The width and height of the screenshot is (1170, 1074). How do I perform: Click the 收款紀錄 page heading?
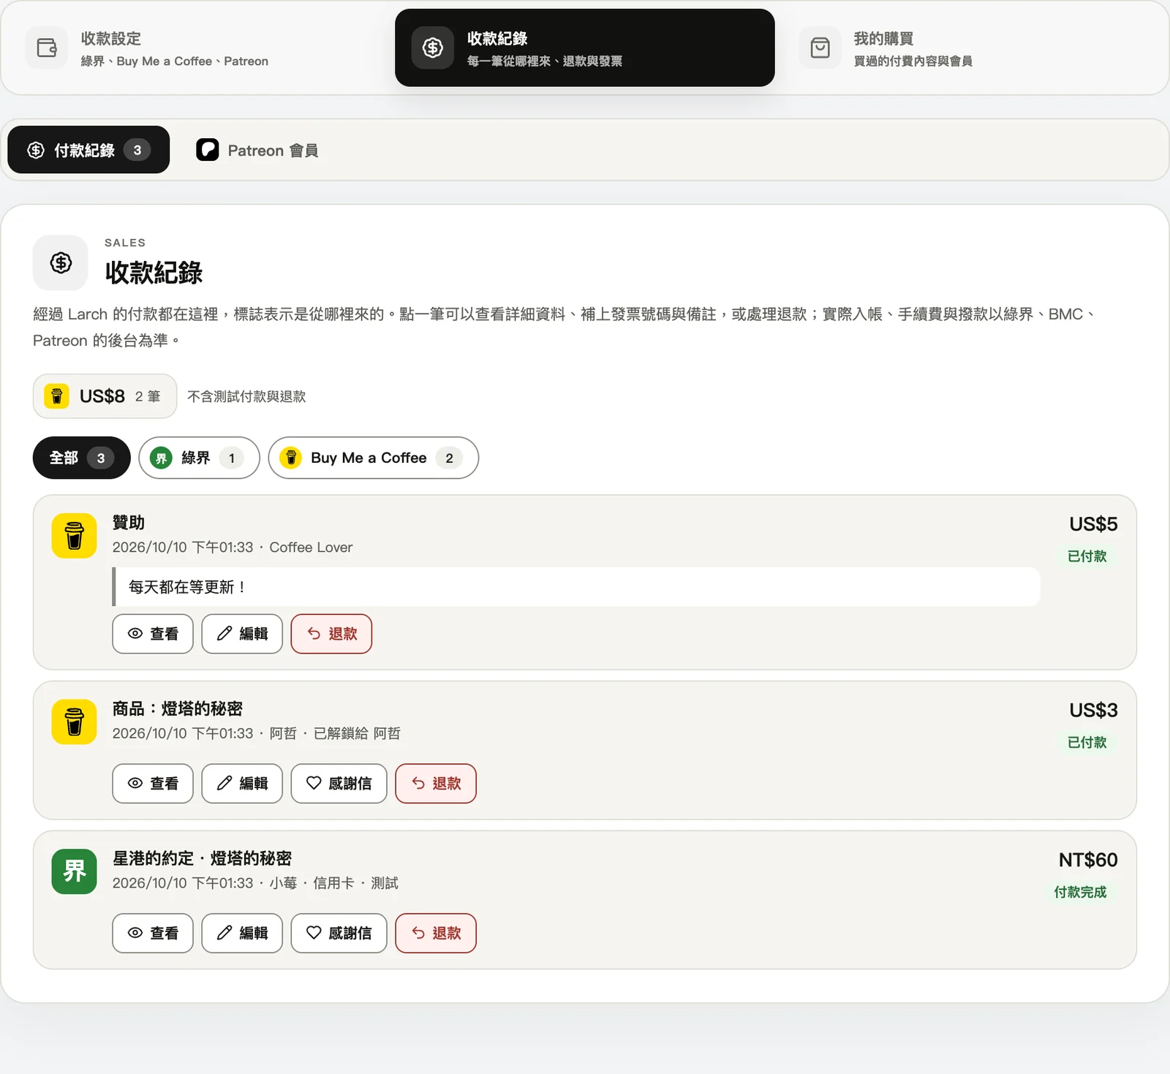click(154, 273)
